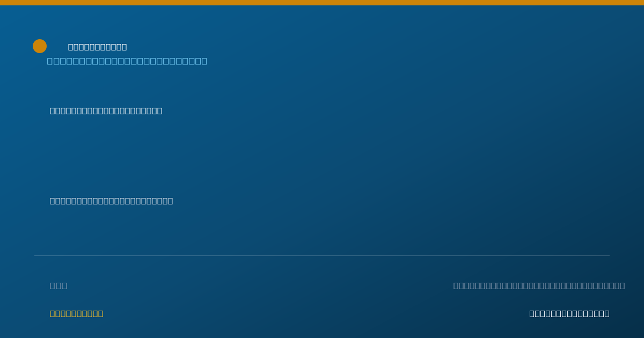
Task: Select the short gray three-character footer label
Action: click(x=58, y=286)
